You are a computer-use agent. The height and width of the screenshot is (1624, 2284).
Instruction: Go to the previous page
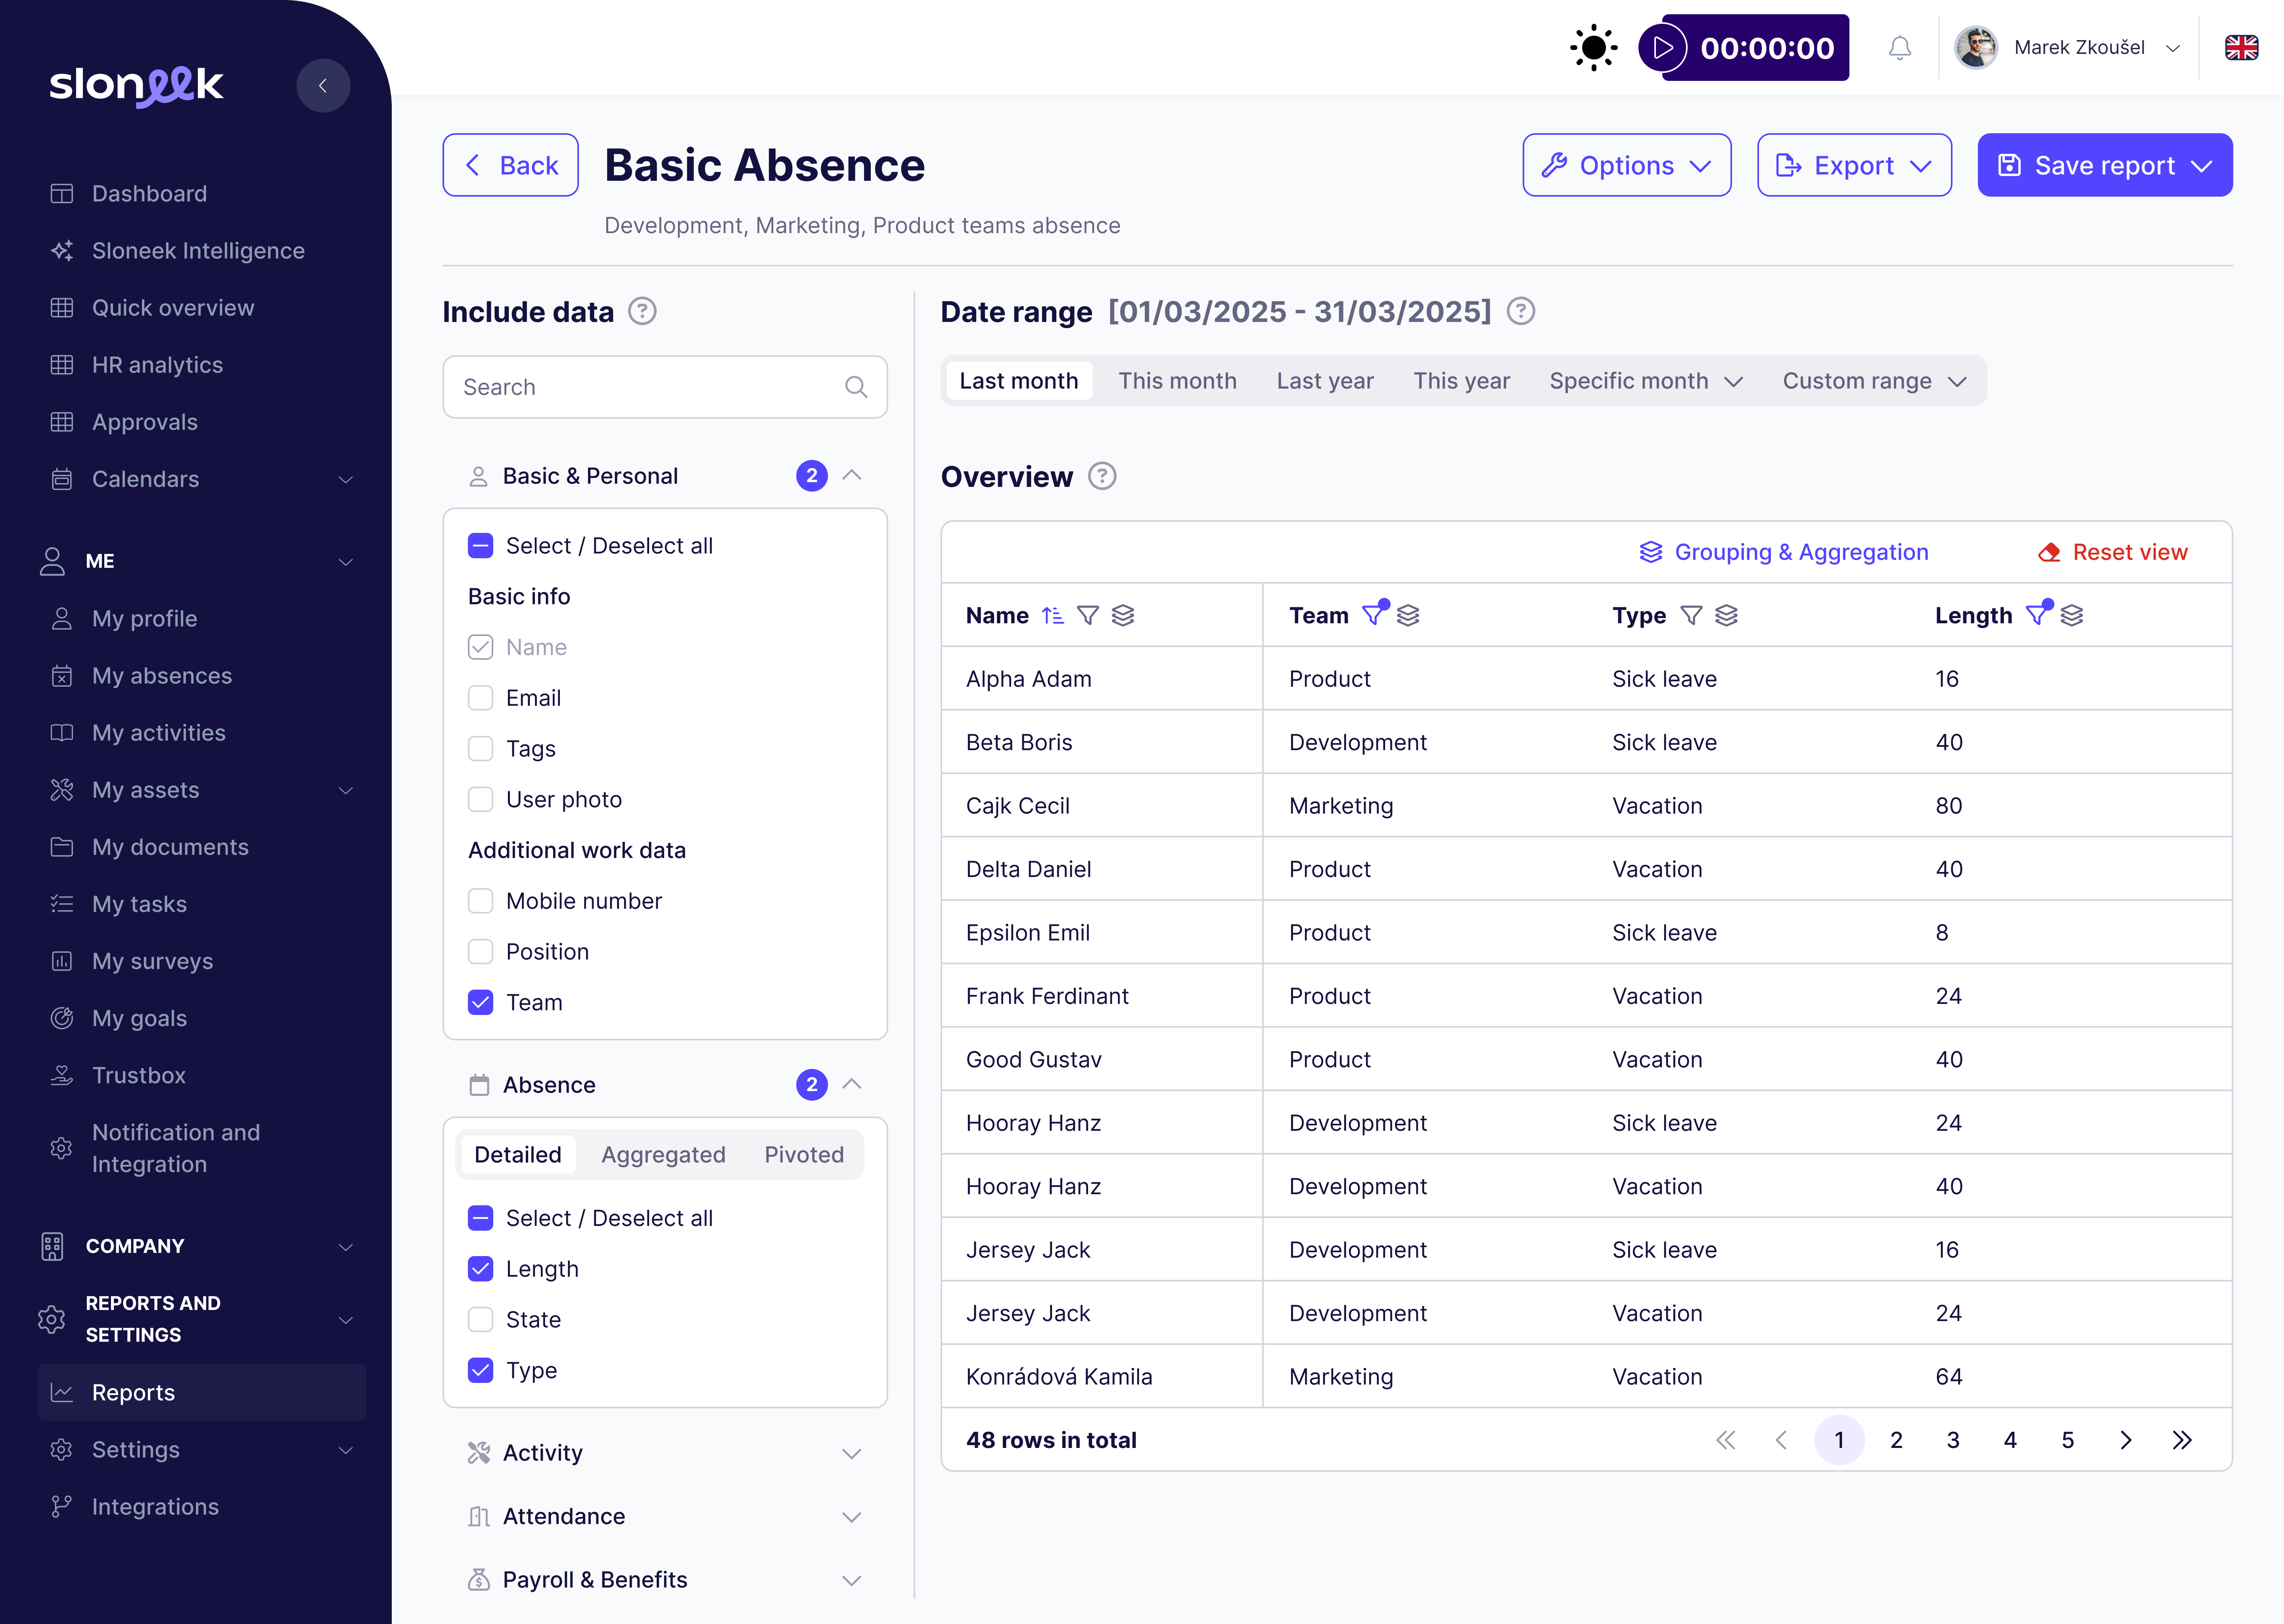[x=1781, y=1440]
